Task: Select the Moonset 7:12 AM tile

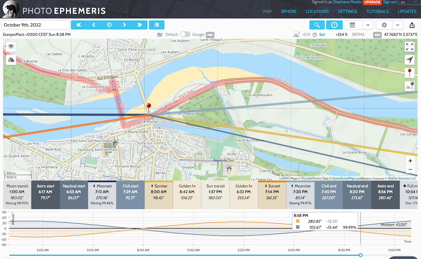Action: [102, 195]
